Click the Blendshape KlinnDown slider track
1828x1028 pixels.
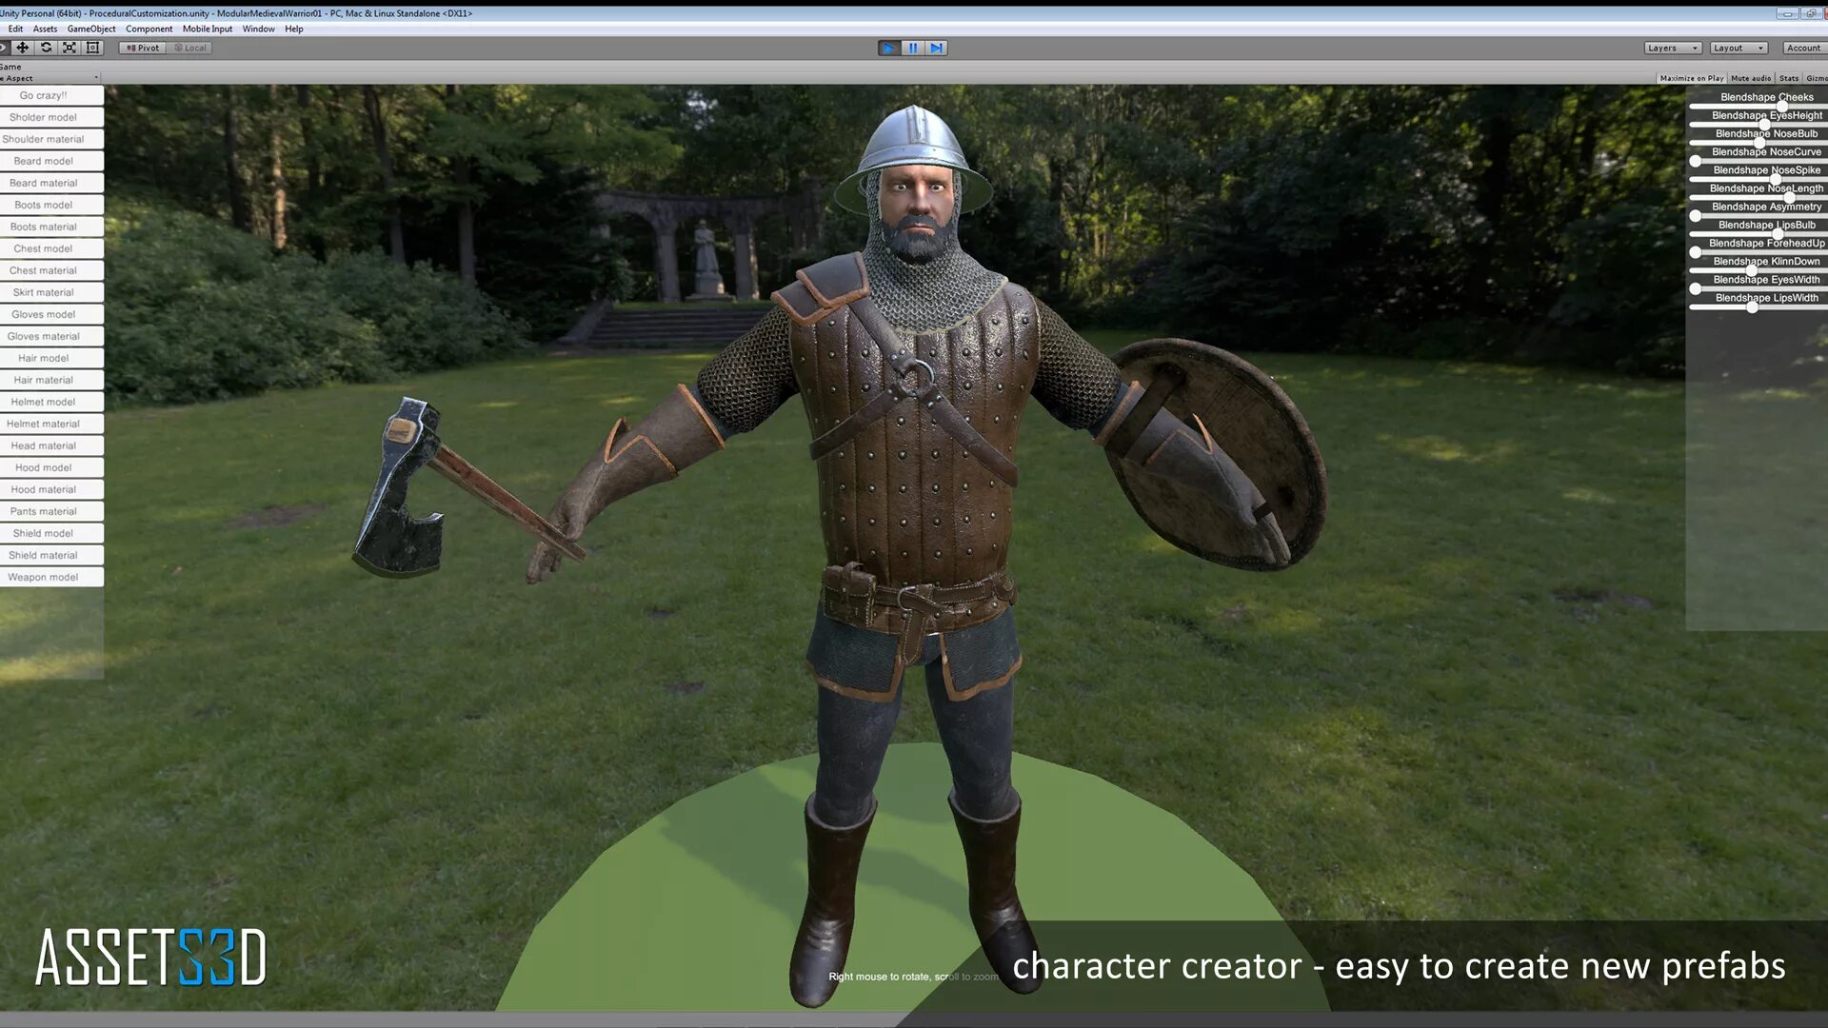tap(1790, 270)
